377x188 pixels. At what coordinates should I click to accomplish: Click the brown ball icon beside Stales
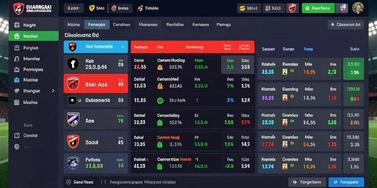tap(114, 8)
